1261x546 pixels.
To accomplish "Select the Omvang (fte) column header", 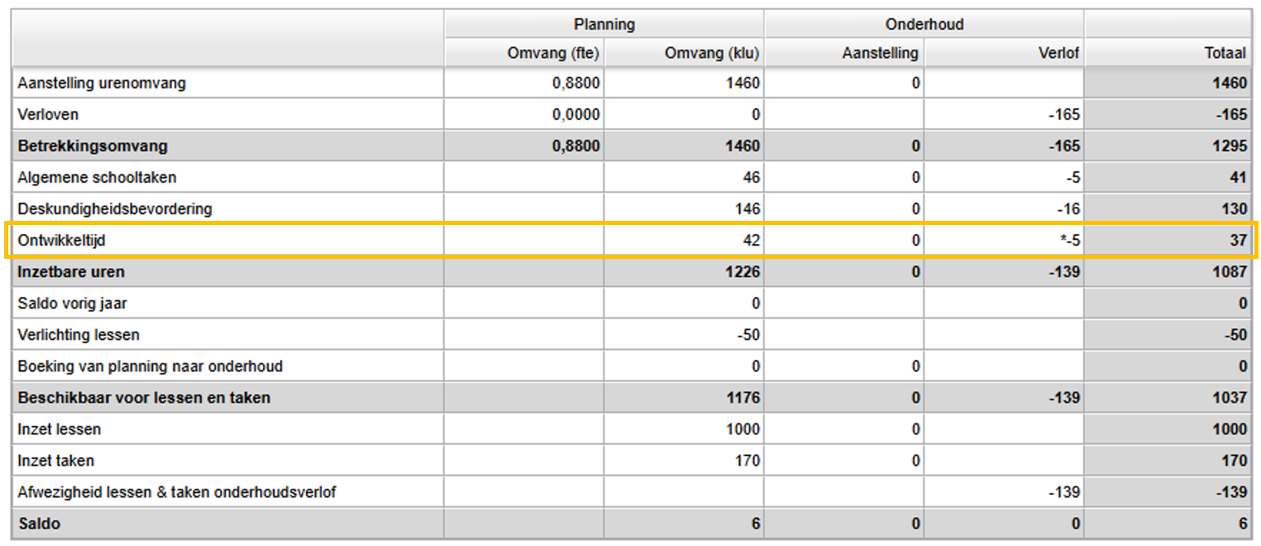I will [553, 53].
